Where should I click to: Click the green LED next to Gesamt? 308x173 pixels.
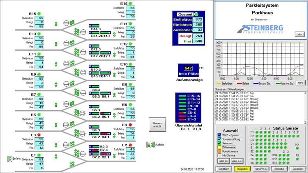pyautogui.click(x=196, y=14)
